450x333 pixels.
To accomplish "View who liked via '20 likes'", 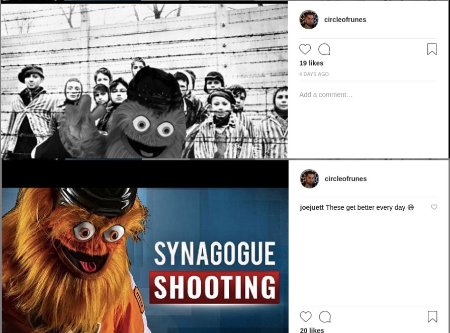I will 312,330.
